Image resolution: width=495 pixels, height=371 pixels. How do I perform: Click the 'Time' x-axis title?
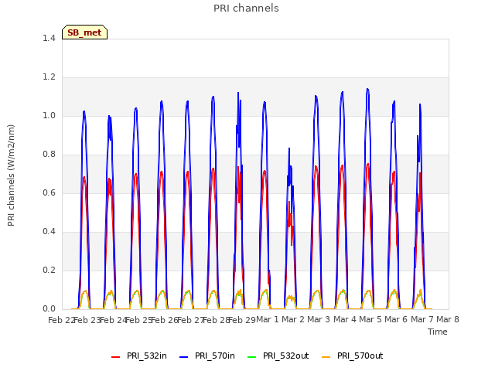[438, 332]
